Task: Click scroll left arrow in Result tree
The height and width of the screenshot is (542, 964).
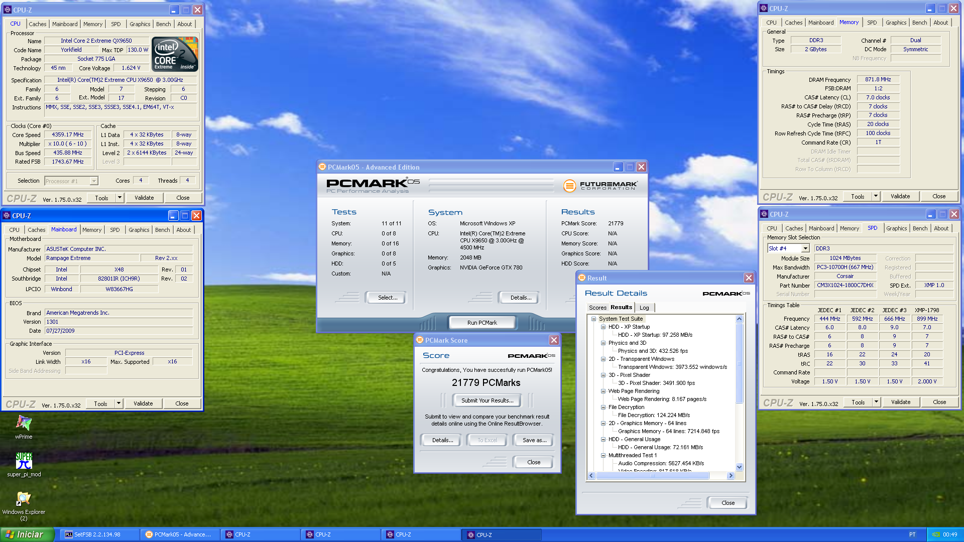Action: click(591, 476)
